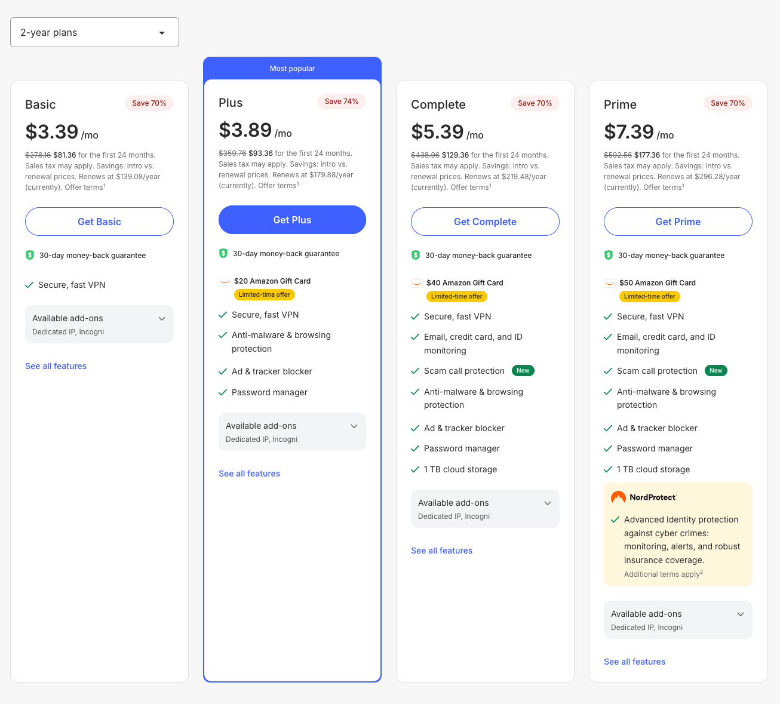Click the checkmark beside Password manager in Plus

222,392
